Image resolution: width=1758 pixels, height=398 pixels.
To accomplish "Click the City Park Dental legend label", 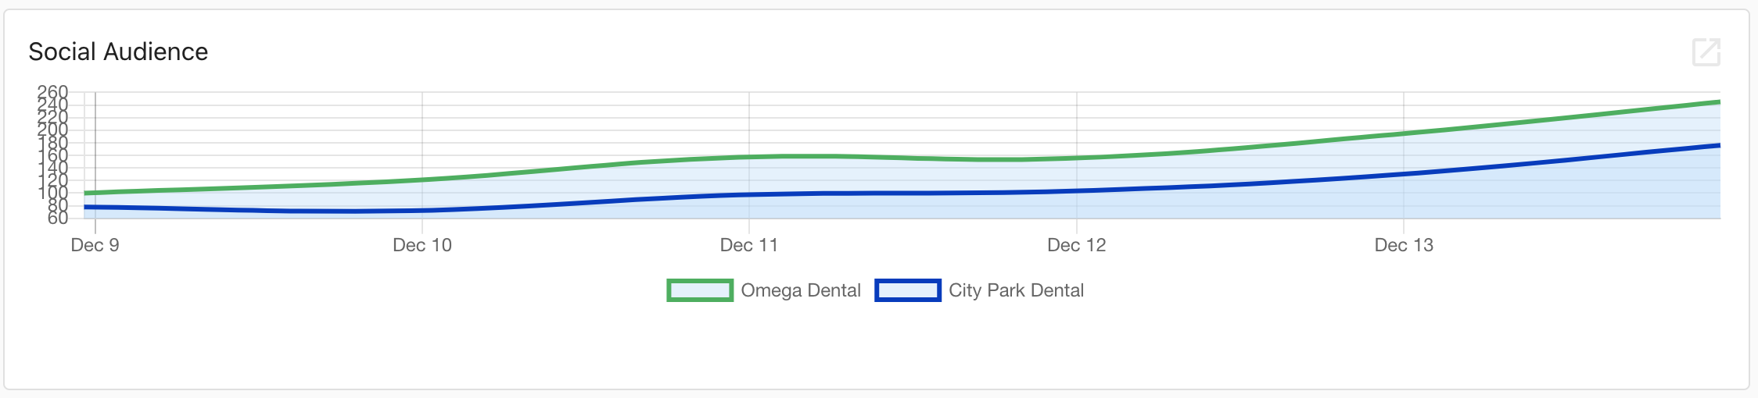I will click(1016, 290).
